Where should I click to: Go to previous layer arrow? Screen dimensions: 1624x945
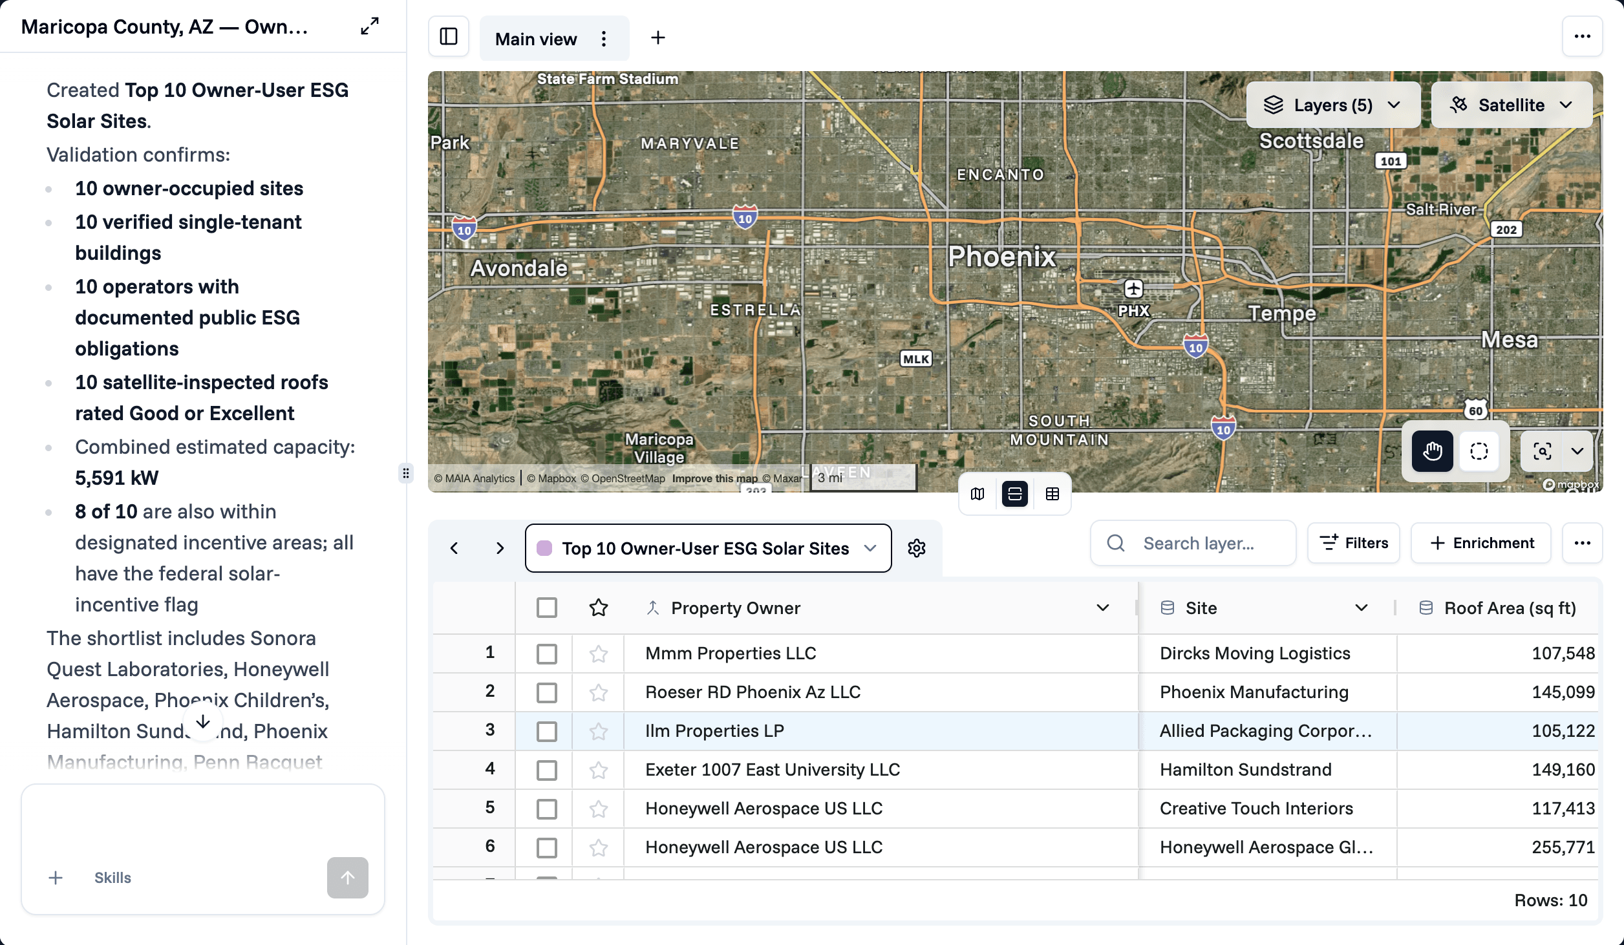[454, 548]
